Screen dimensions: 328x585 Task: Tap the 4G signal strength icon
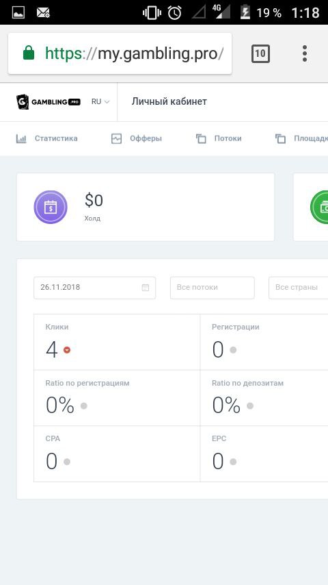(221, 12)
